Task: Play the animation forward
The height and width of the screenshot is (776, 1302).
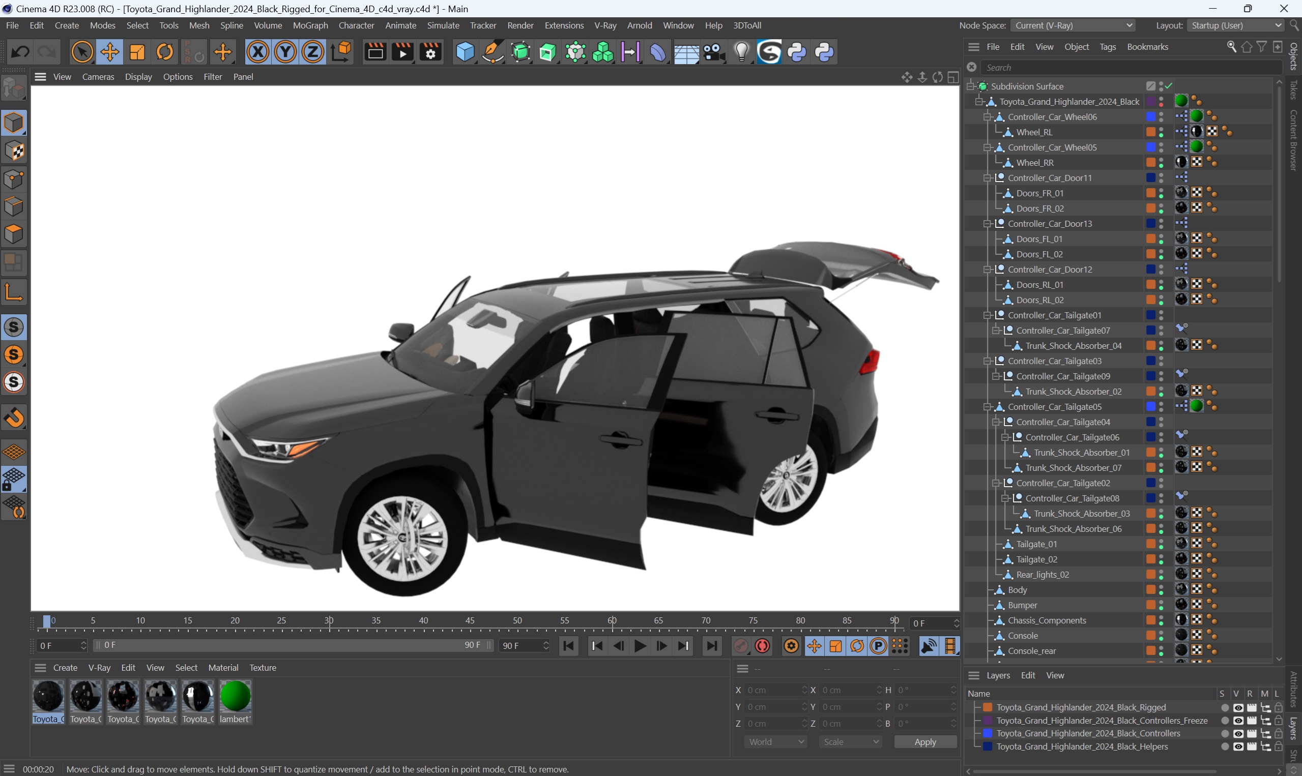Action: coord(640,646)
